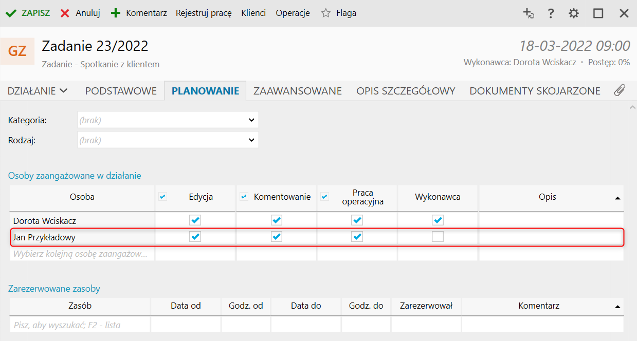Screen dimensions: 637x341
Task: Toggle the Flaga star icon
Action: (x=325, y=13)
